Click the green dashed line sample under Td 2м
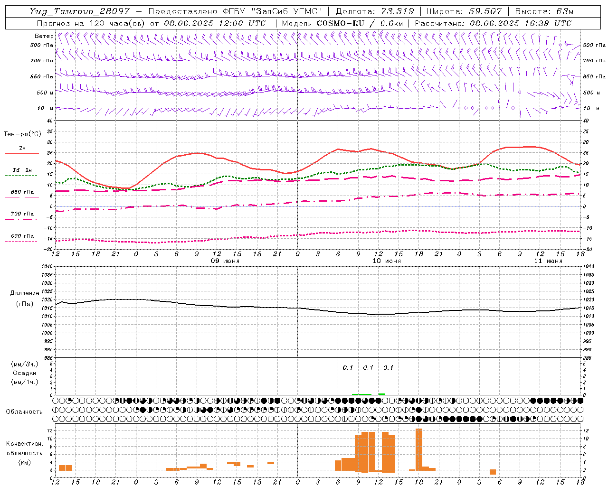This screenshot has width=608, height=486. pyautogui.click(x=22, y=176)
